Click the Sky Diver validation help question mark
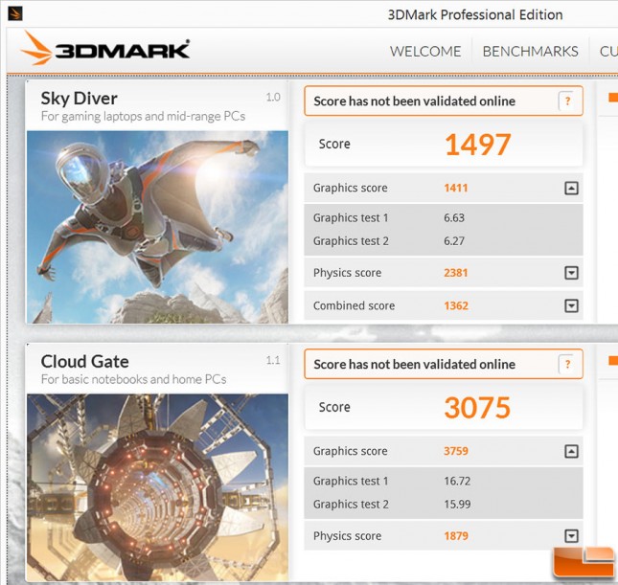The width and height of the screenshot is (618, 585). 567,101
